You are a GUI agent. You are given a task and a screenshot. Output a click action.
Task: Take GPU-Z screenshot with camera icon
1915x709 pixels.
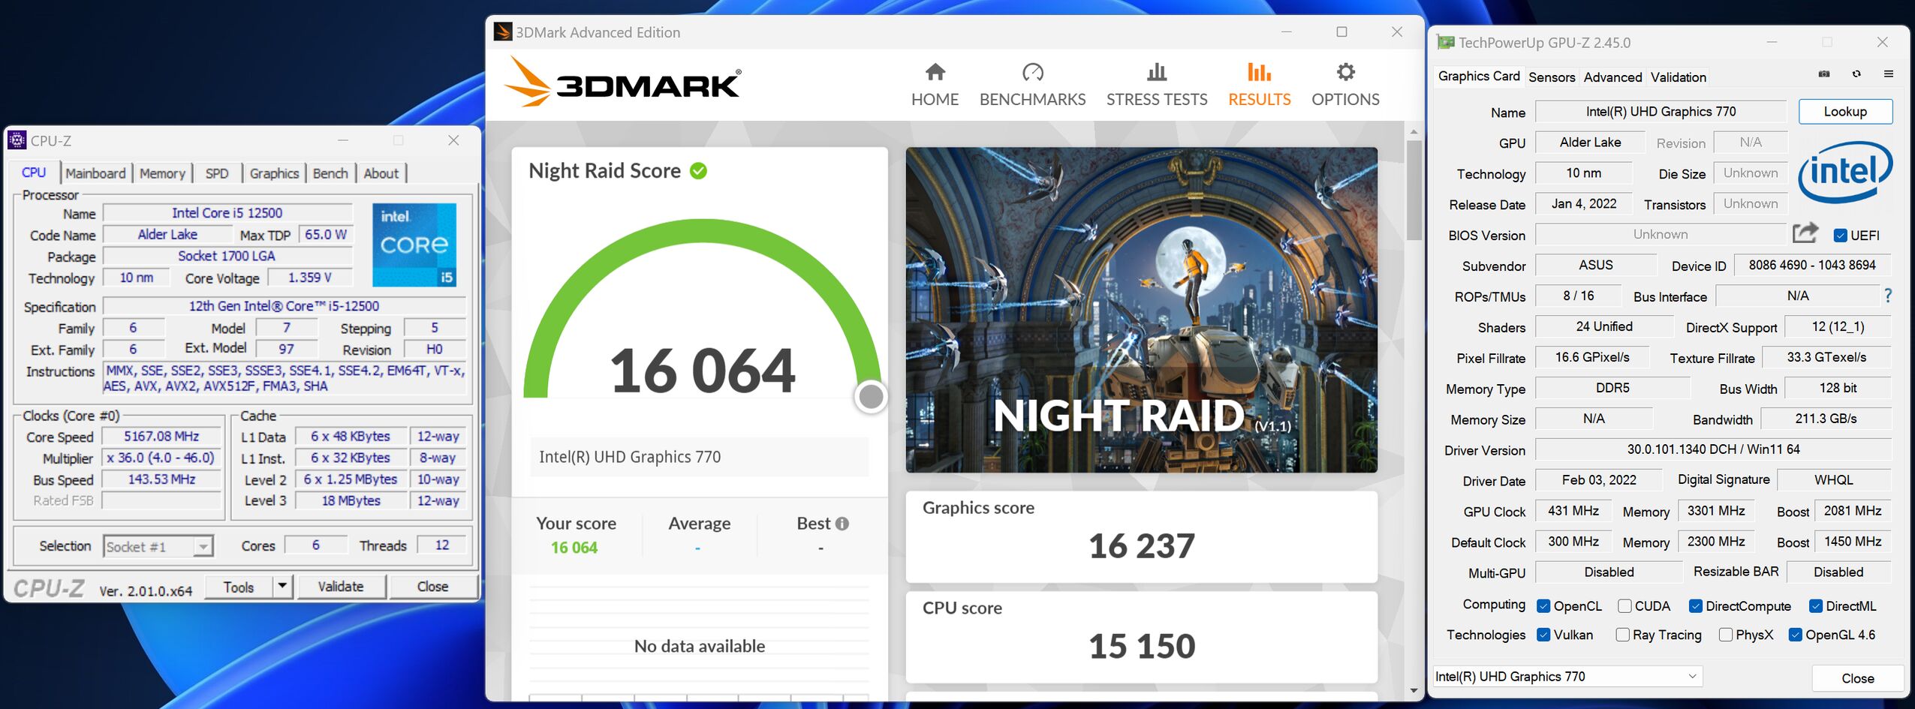tap(1824, 74)
